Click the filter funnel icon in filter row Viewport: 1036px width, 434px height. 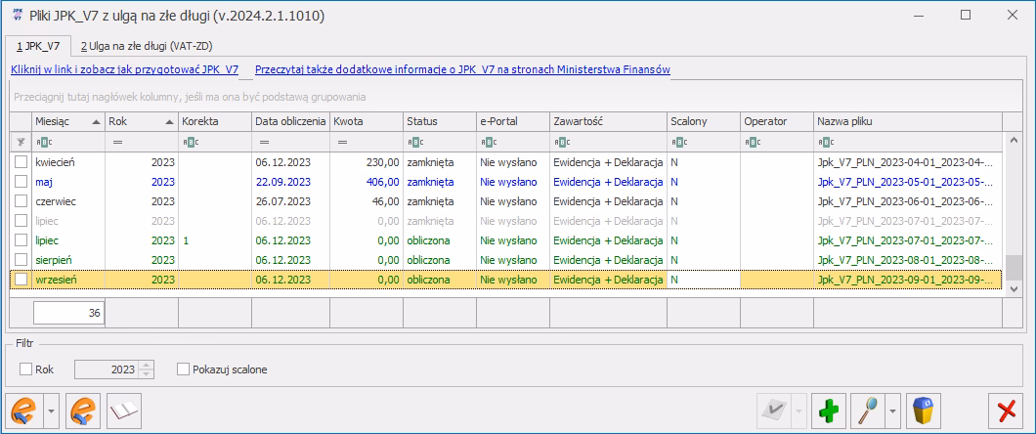point(21,142)
